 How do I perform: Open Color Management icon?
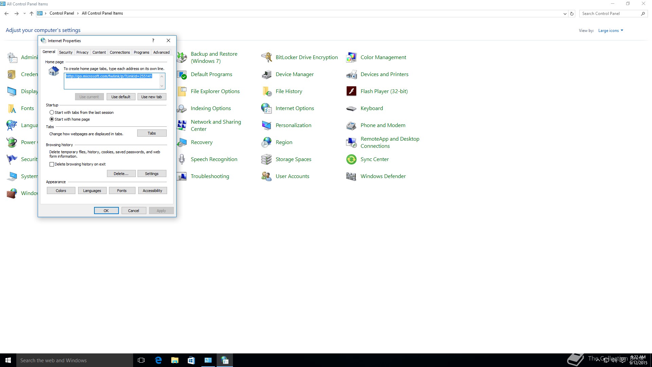point(351,57)
